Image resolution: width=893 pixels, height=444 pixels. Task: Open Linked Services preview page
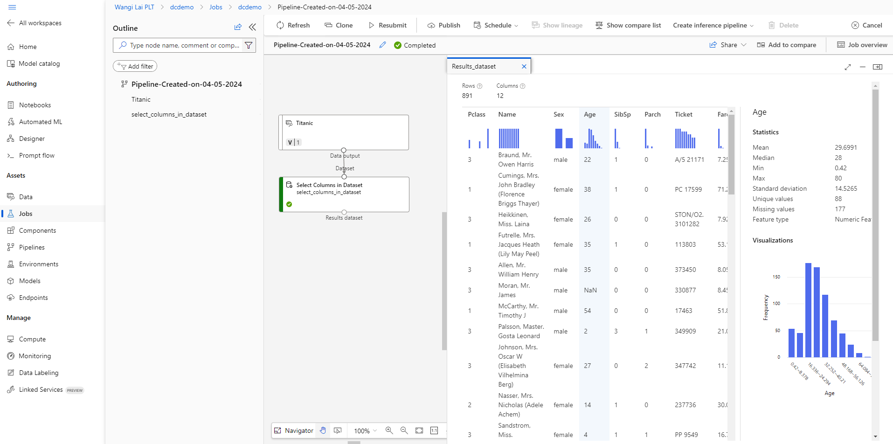[x=45, y=389]
